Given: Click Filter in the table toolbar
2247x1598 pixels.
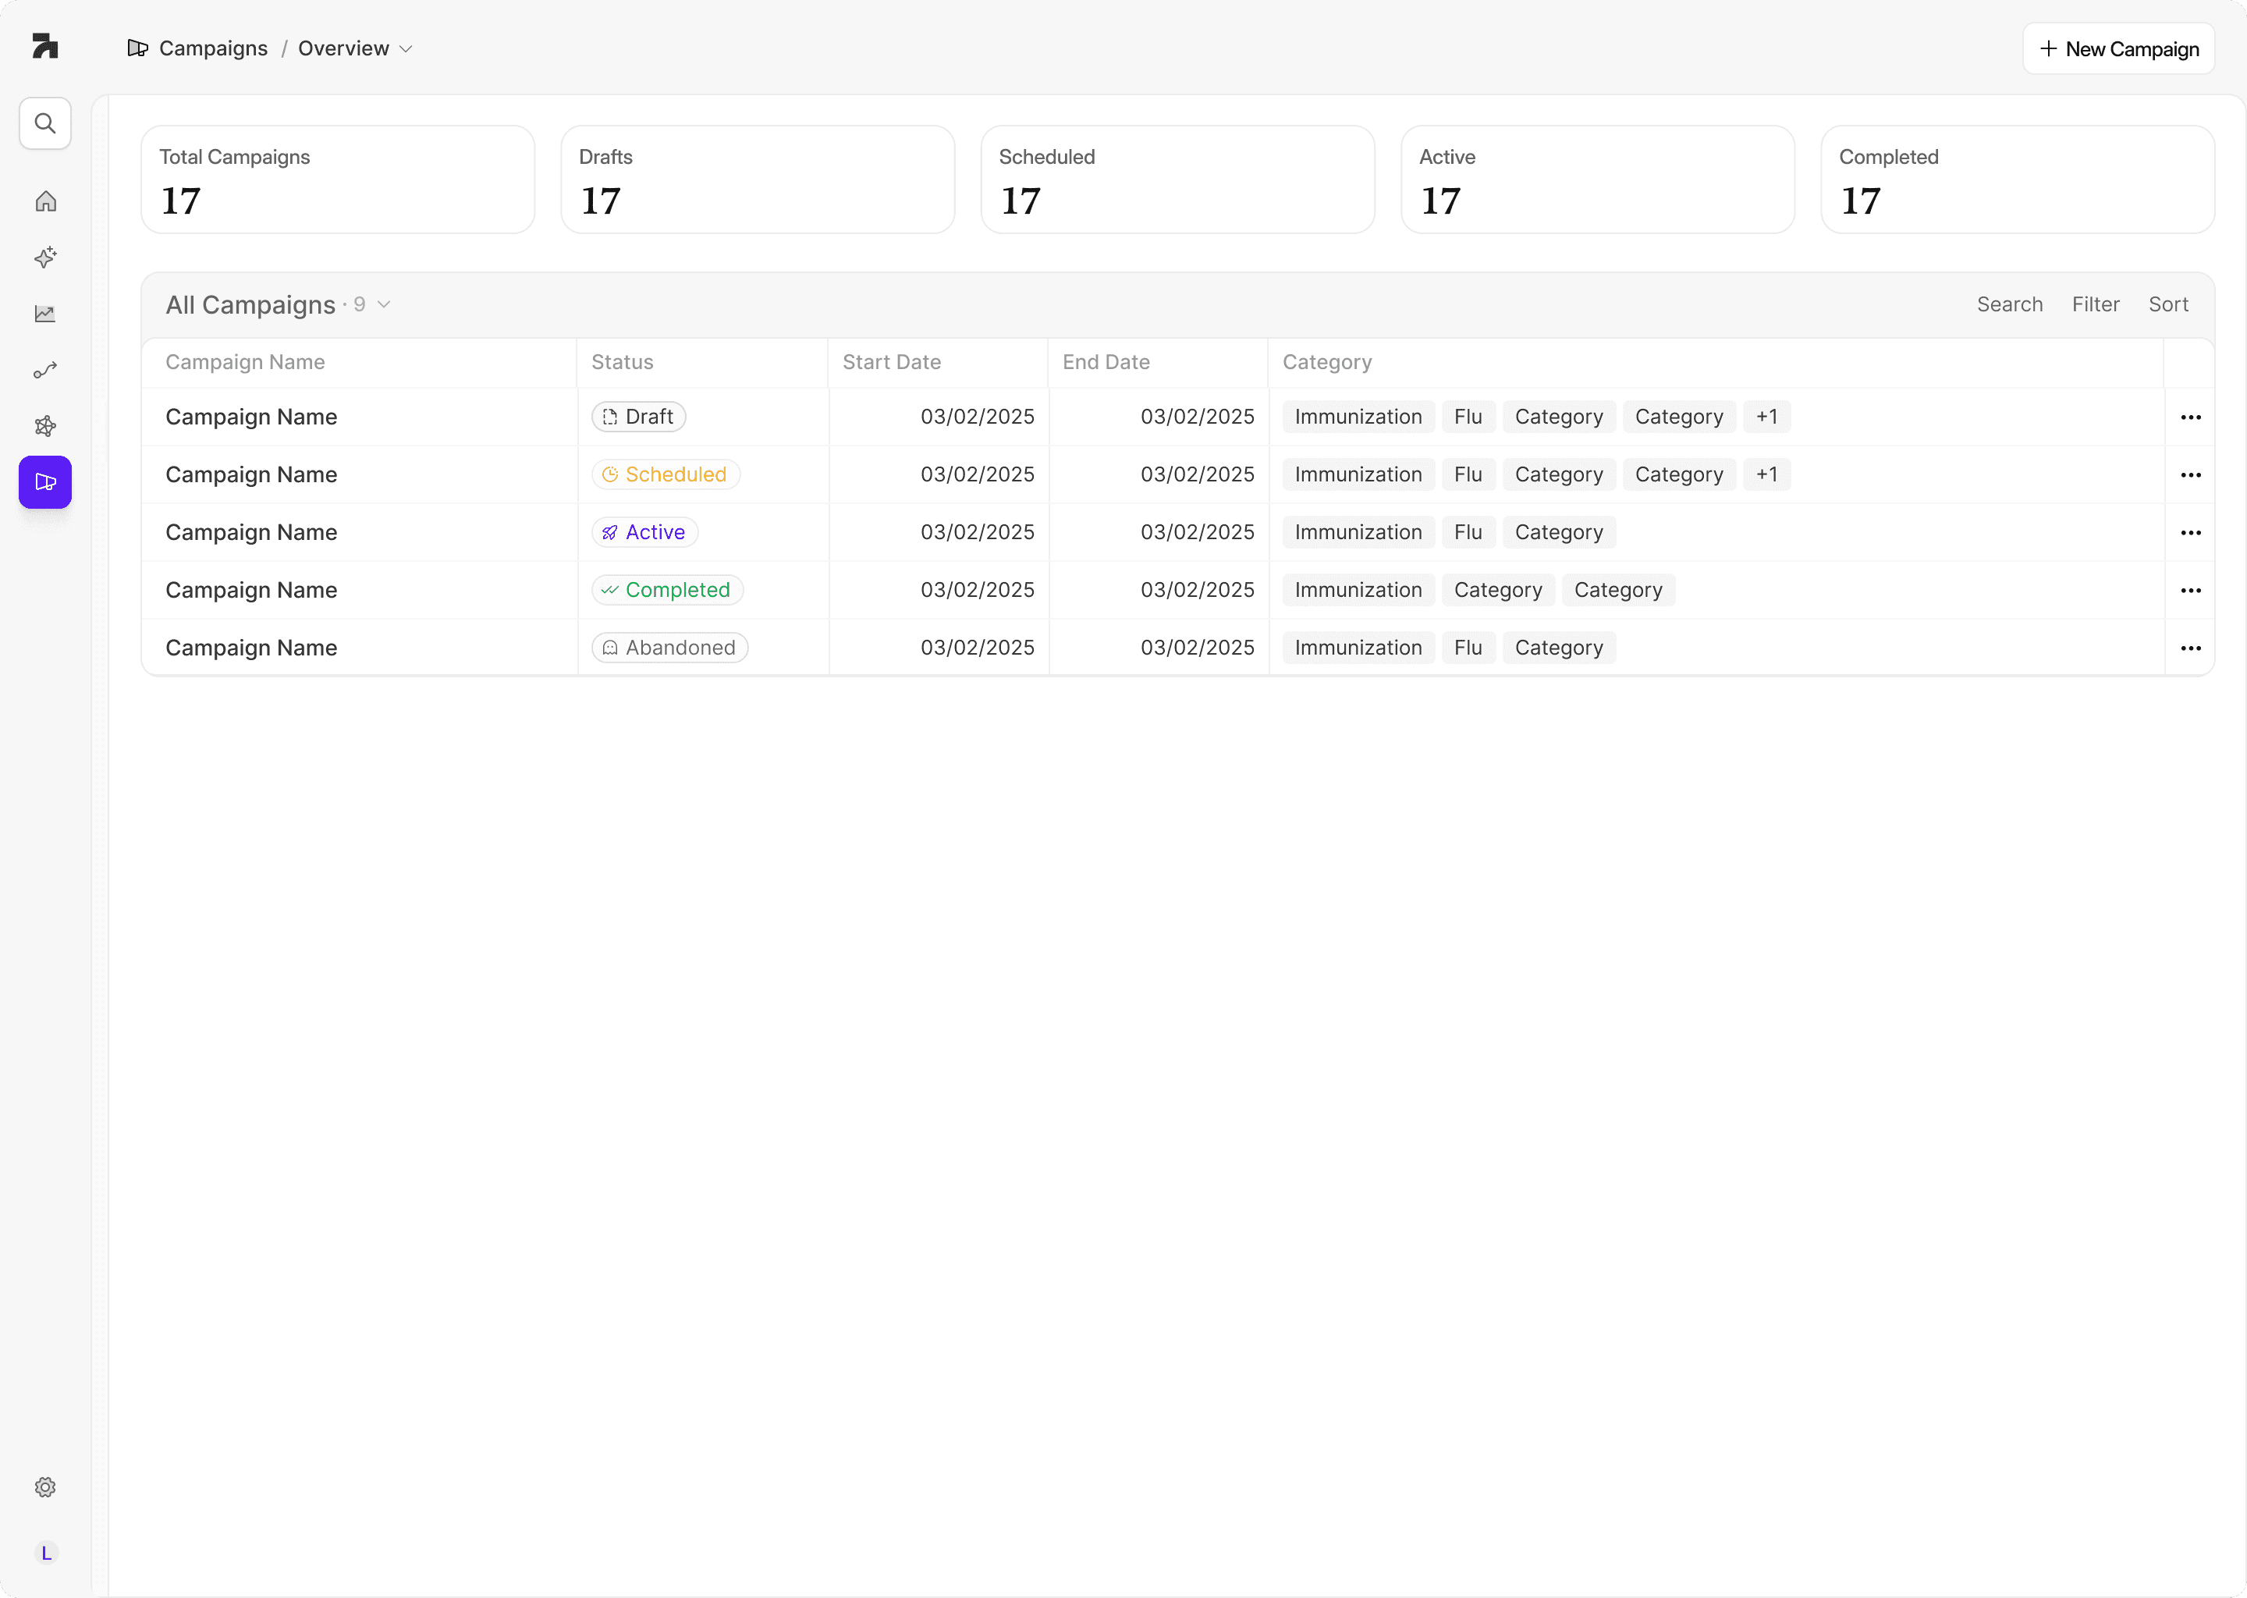Looking at the screenshot, I should coord(2095,305).
